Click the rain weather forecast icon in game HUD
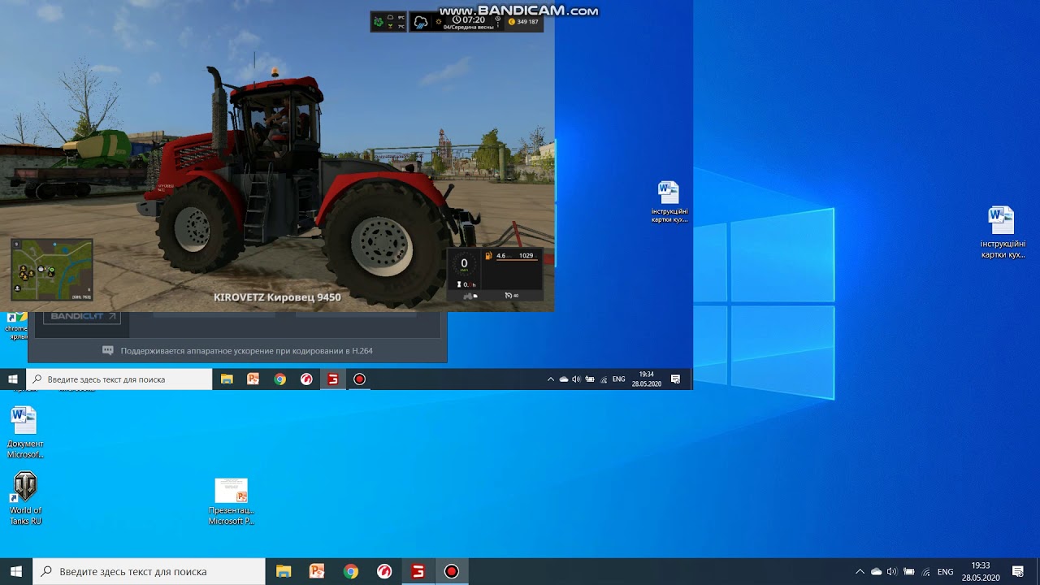Screen dimensions: 1040x585 421,22
